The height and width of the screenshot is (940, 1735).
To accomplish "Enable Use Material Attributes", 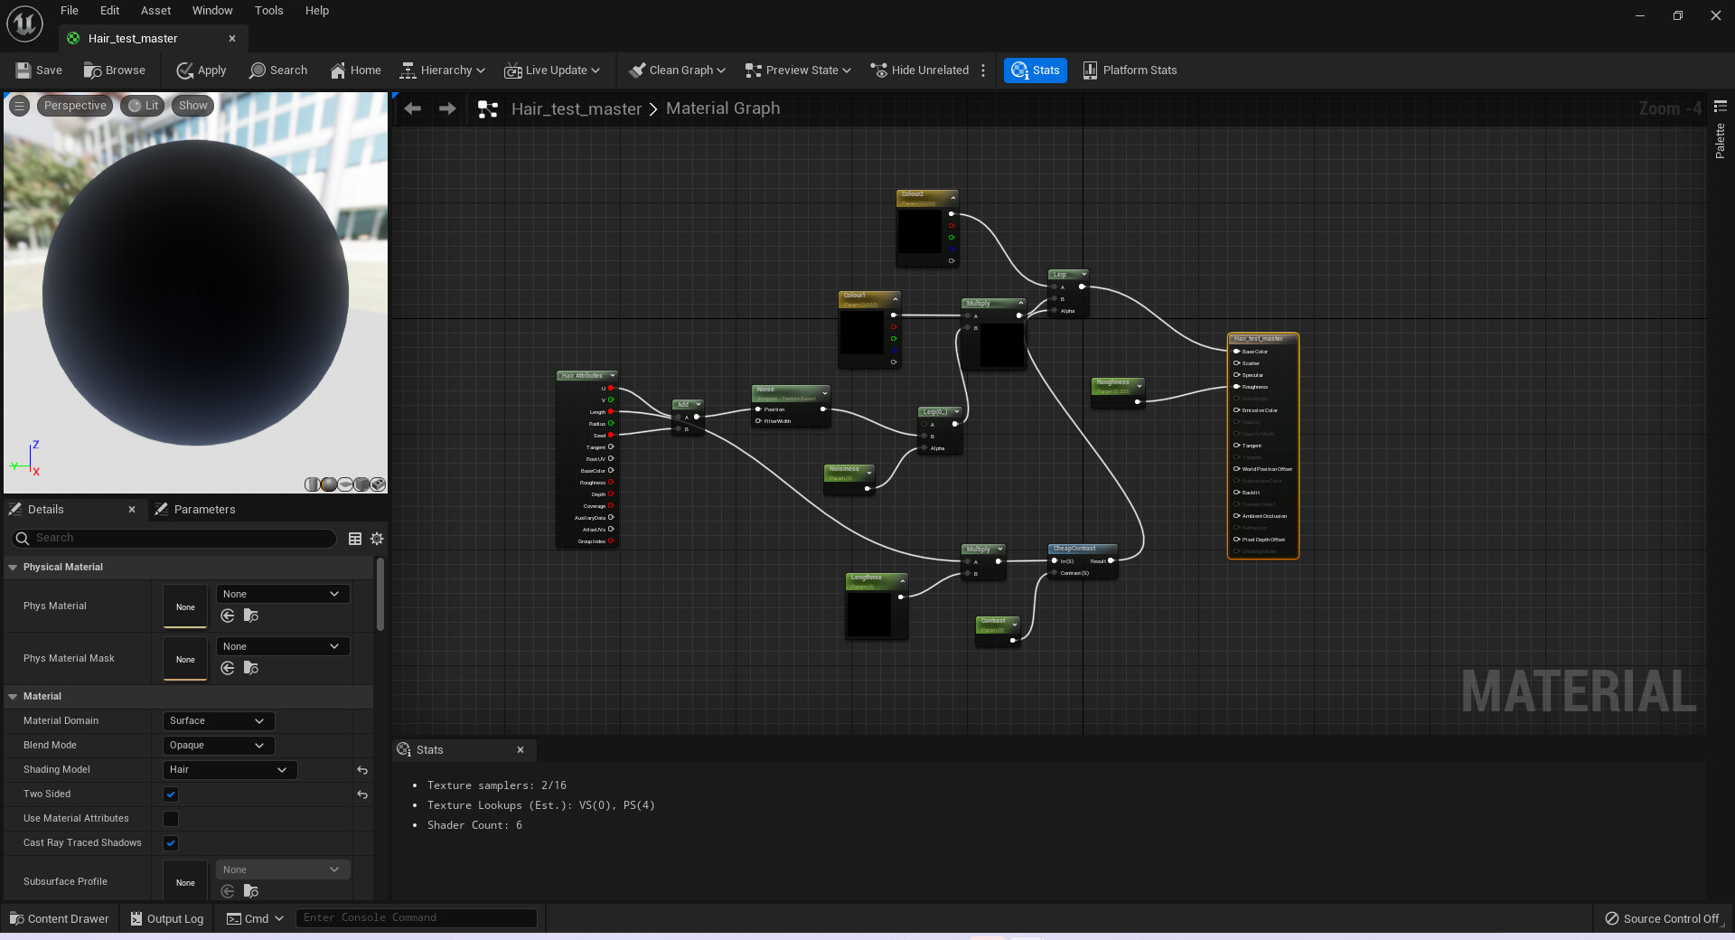I will click(170, 819).
